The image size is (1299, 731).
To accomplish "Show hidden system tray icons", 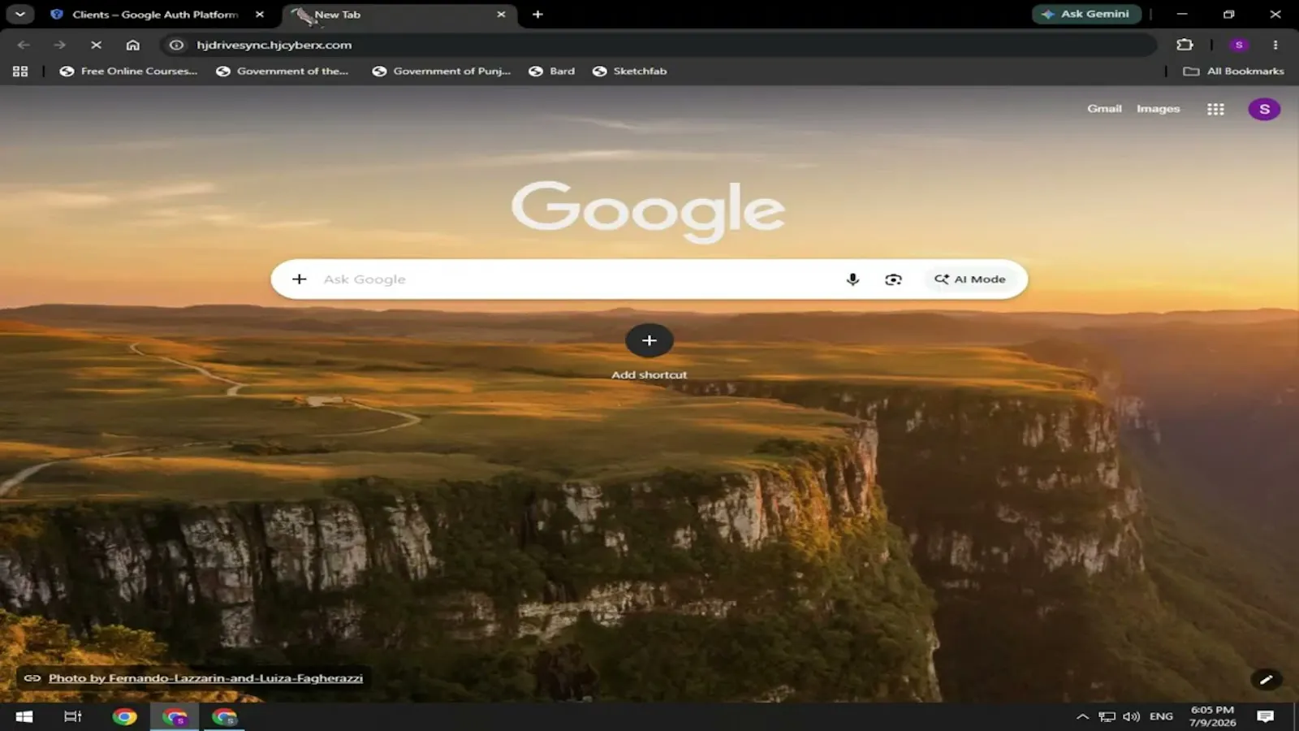I will [x=1082, y=716].
